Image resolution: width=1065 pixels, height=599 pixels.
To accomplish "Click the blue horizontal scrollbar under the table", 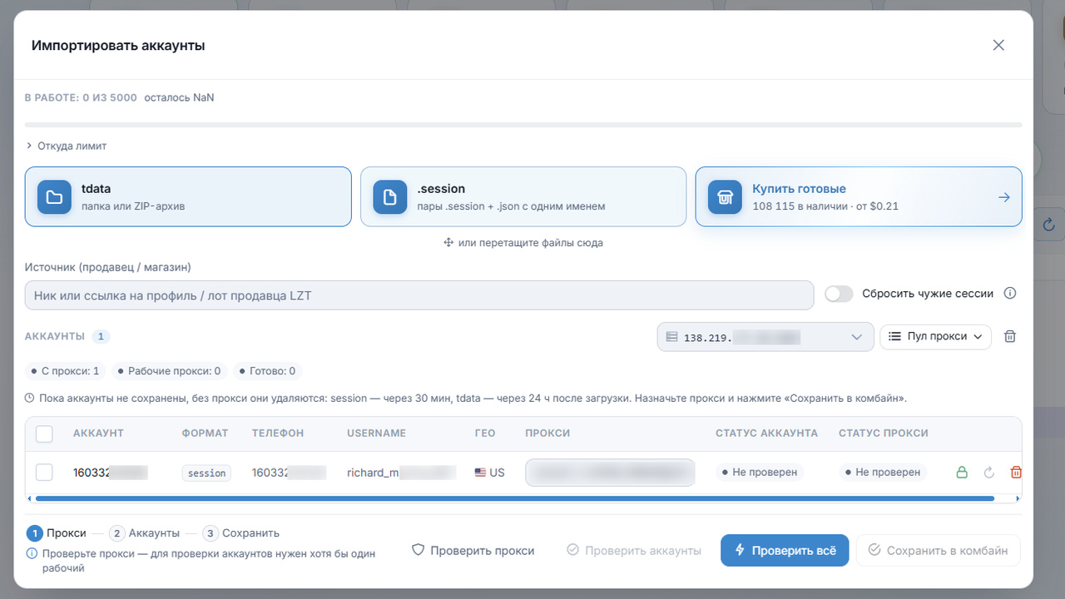I will [x=513, y=498].
